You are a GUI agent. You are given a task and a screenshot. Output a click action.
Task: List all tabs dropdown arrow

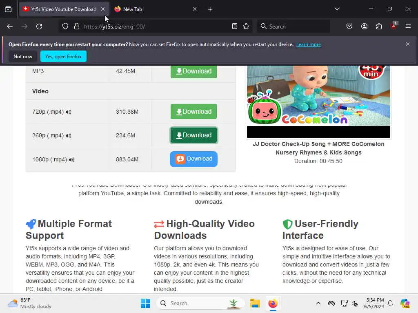click(337, 9)
